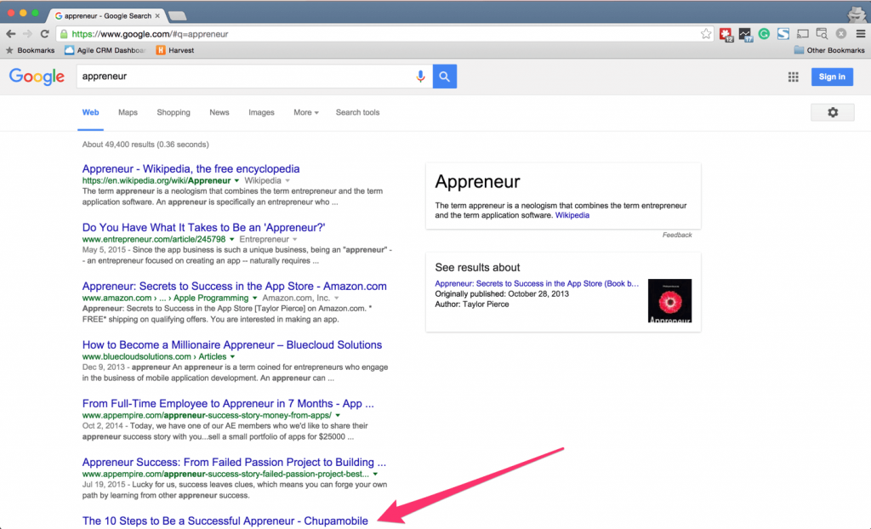Viewport: 871px width, 529px height.
Task: Click the 'Author: Taylor Pierce' text
Action: point(471,304)
